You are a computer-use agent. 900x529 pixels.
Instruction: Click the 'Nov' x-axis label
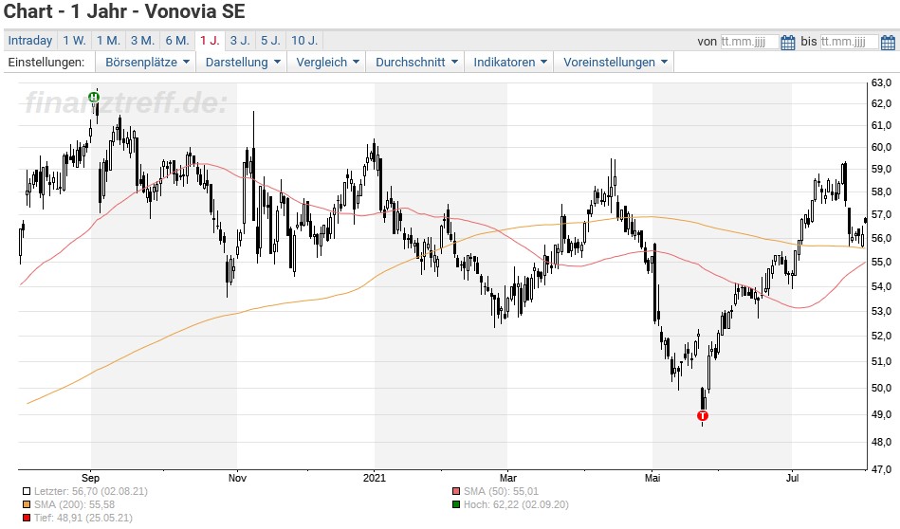[x=237, y=478]
